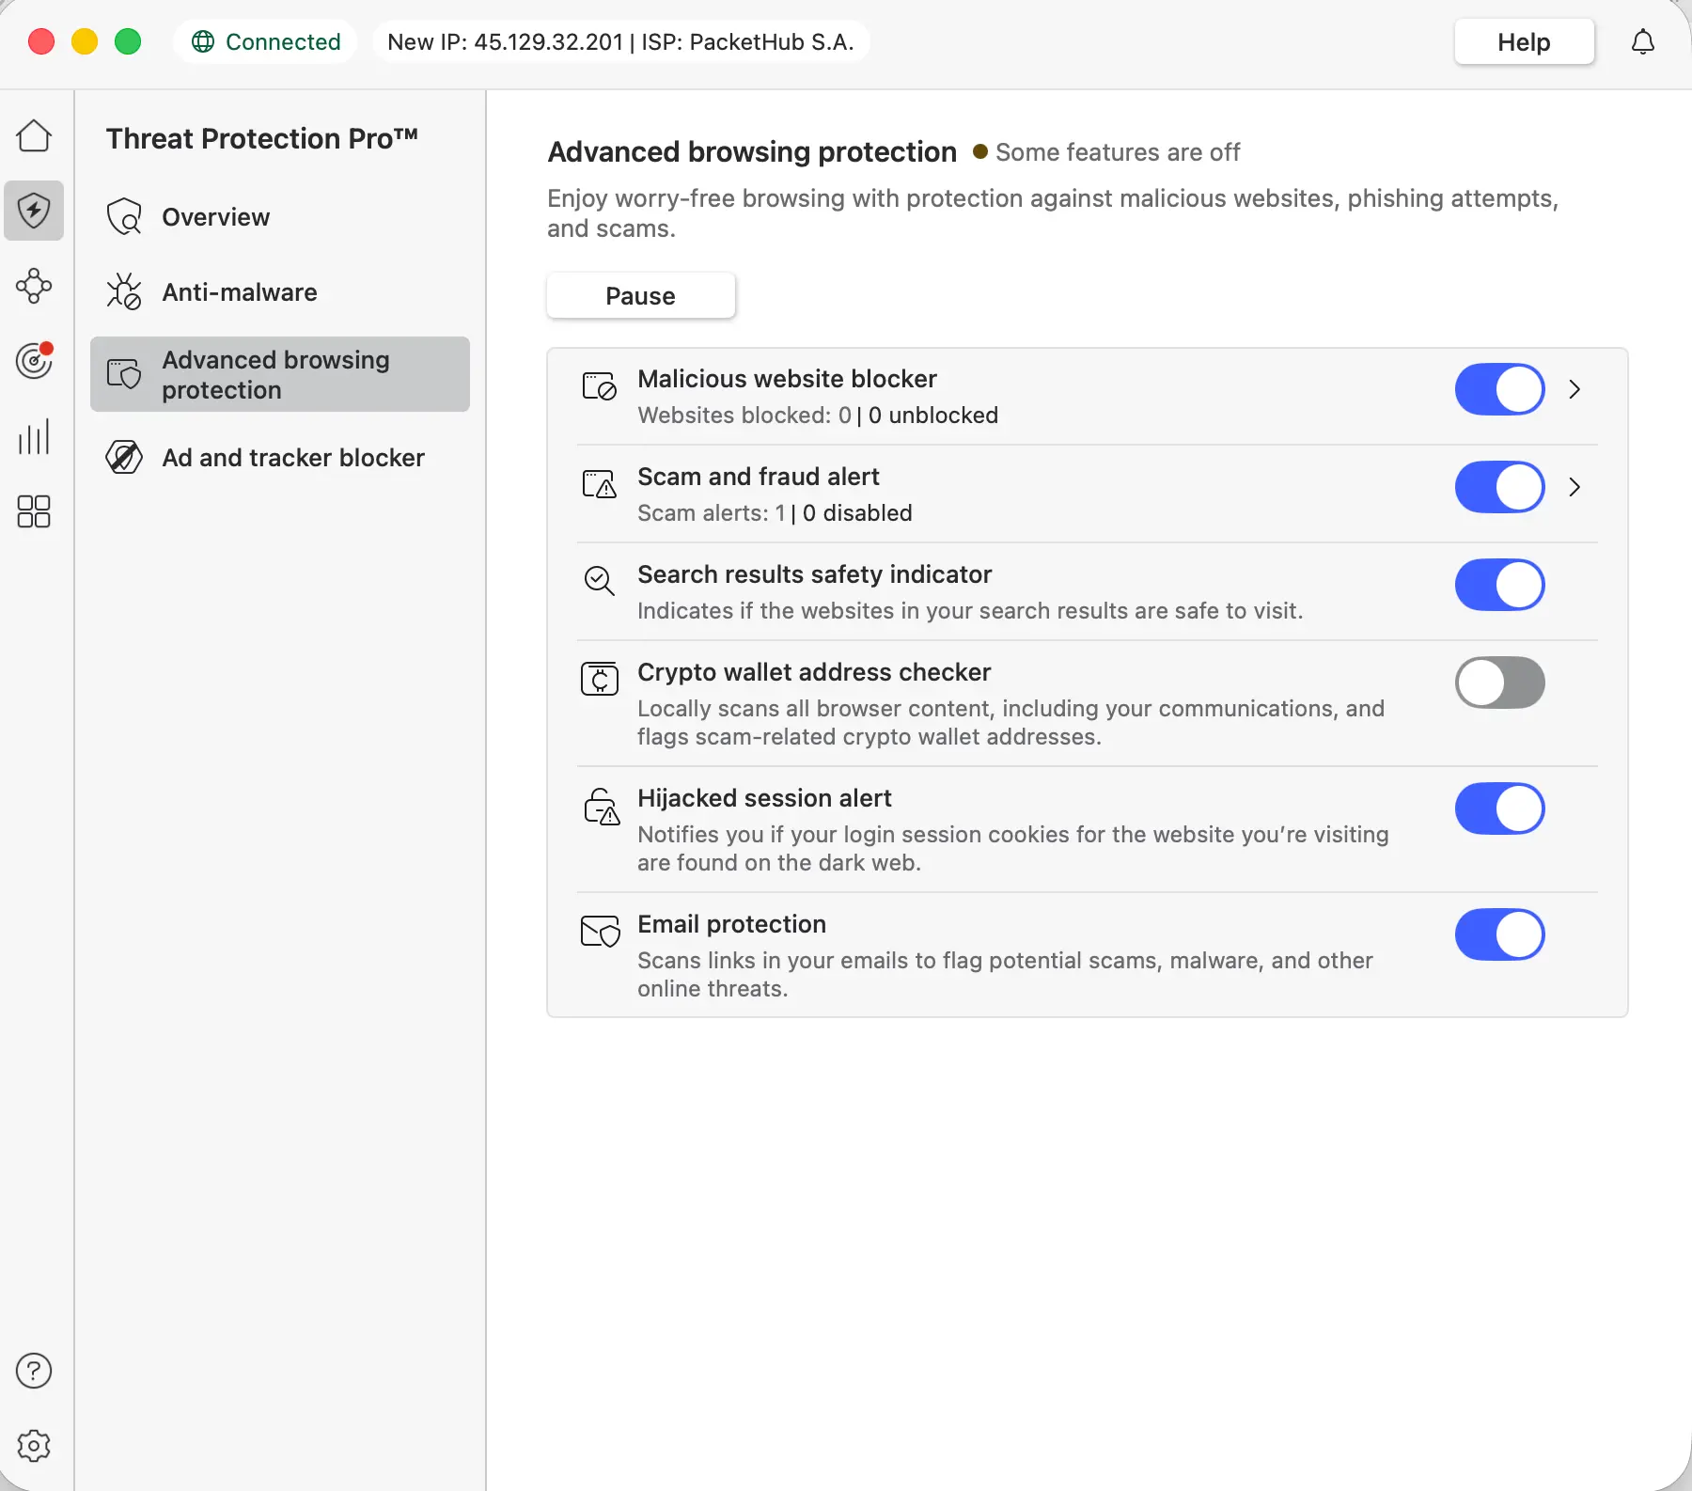The width and height of the screenshot is (1692, 1491).
Task: Expand Malicious website blocker details chevron
Action: tap(1574, 389)
